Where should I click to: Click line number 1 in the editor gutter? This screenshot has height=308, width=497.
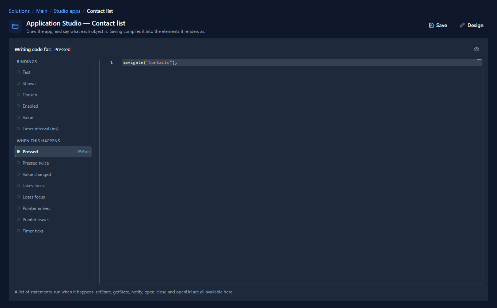(111, 62)
